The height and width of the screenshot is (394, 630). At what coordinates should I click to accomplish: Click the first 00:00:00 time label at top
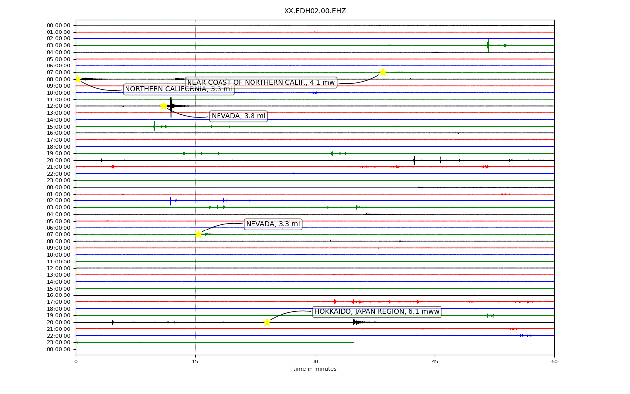point(59,25)
